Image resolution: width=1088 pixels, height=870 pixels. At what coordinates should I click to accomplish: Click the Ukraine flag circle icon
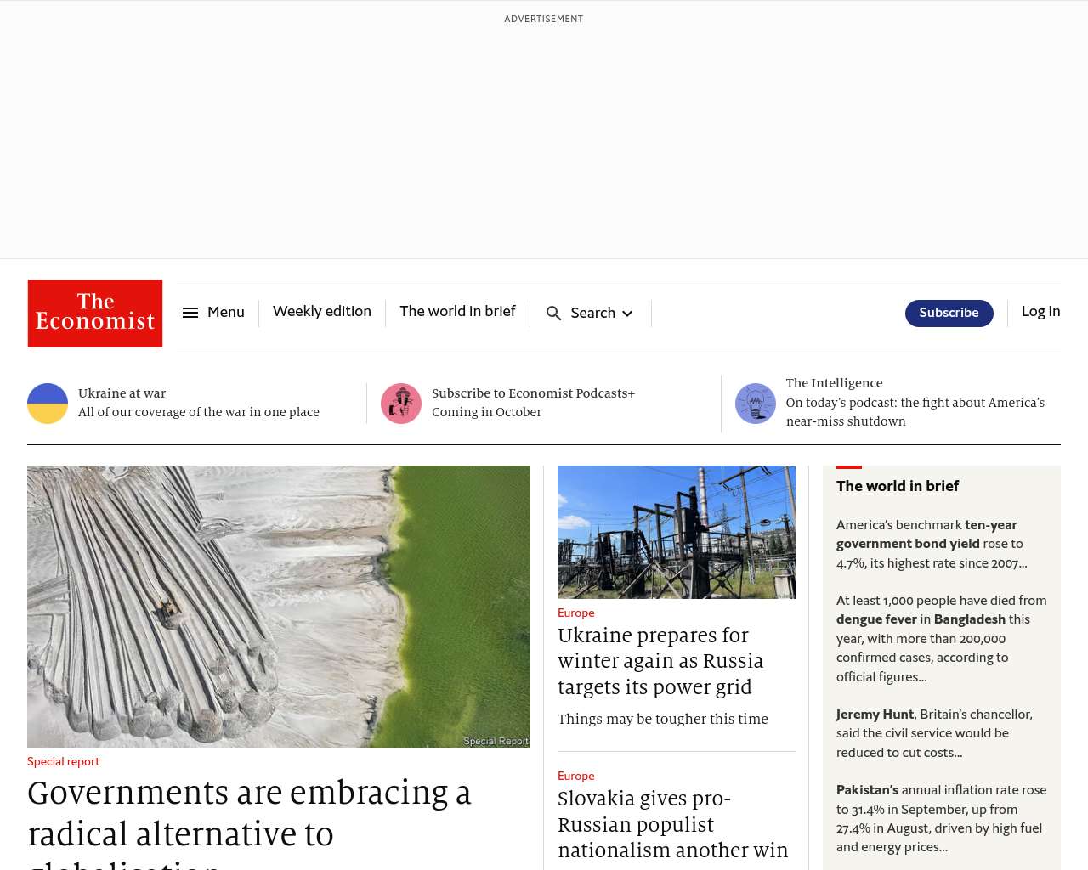[48, 404]
